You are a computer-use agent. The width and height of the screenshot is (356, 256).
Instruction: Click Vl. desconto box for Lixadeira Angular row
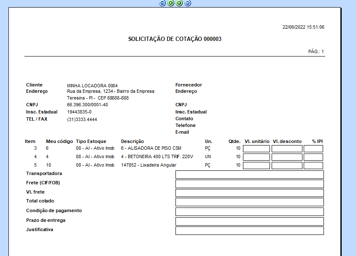[x=287, y=165]
